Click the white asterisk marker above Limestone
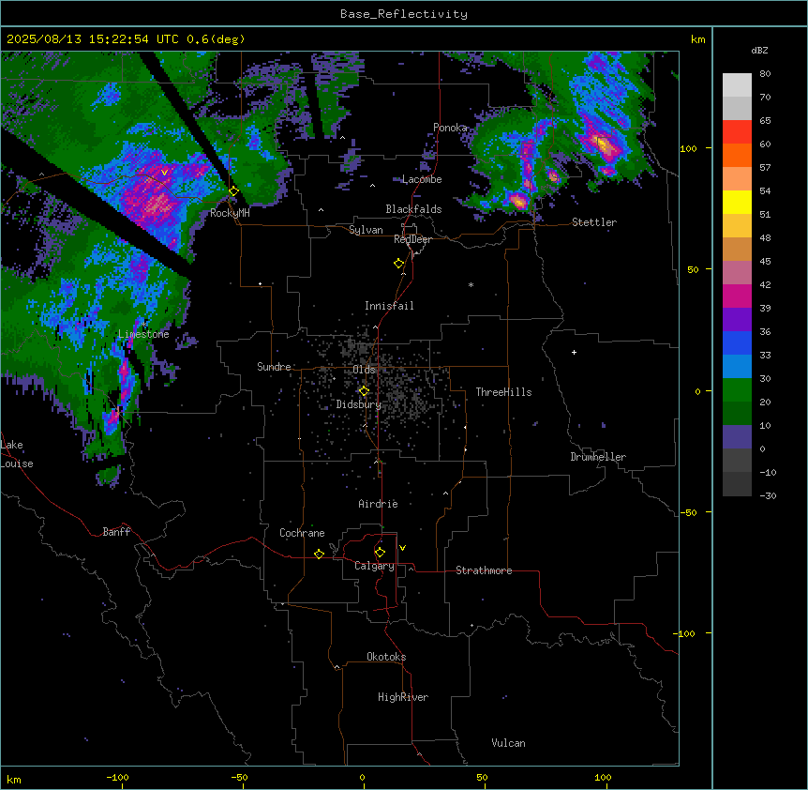 point(144,325)
